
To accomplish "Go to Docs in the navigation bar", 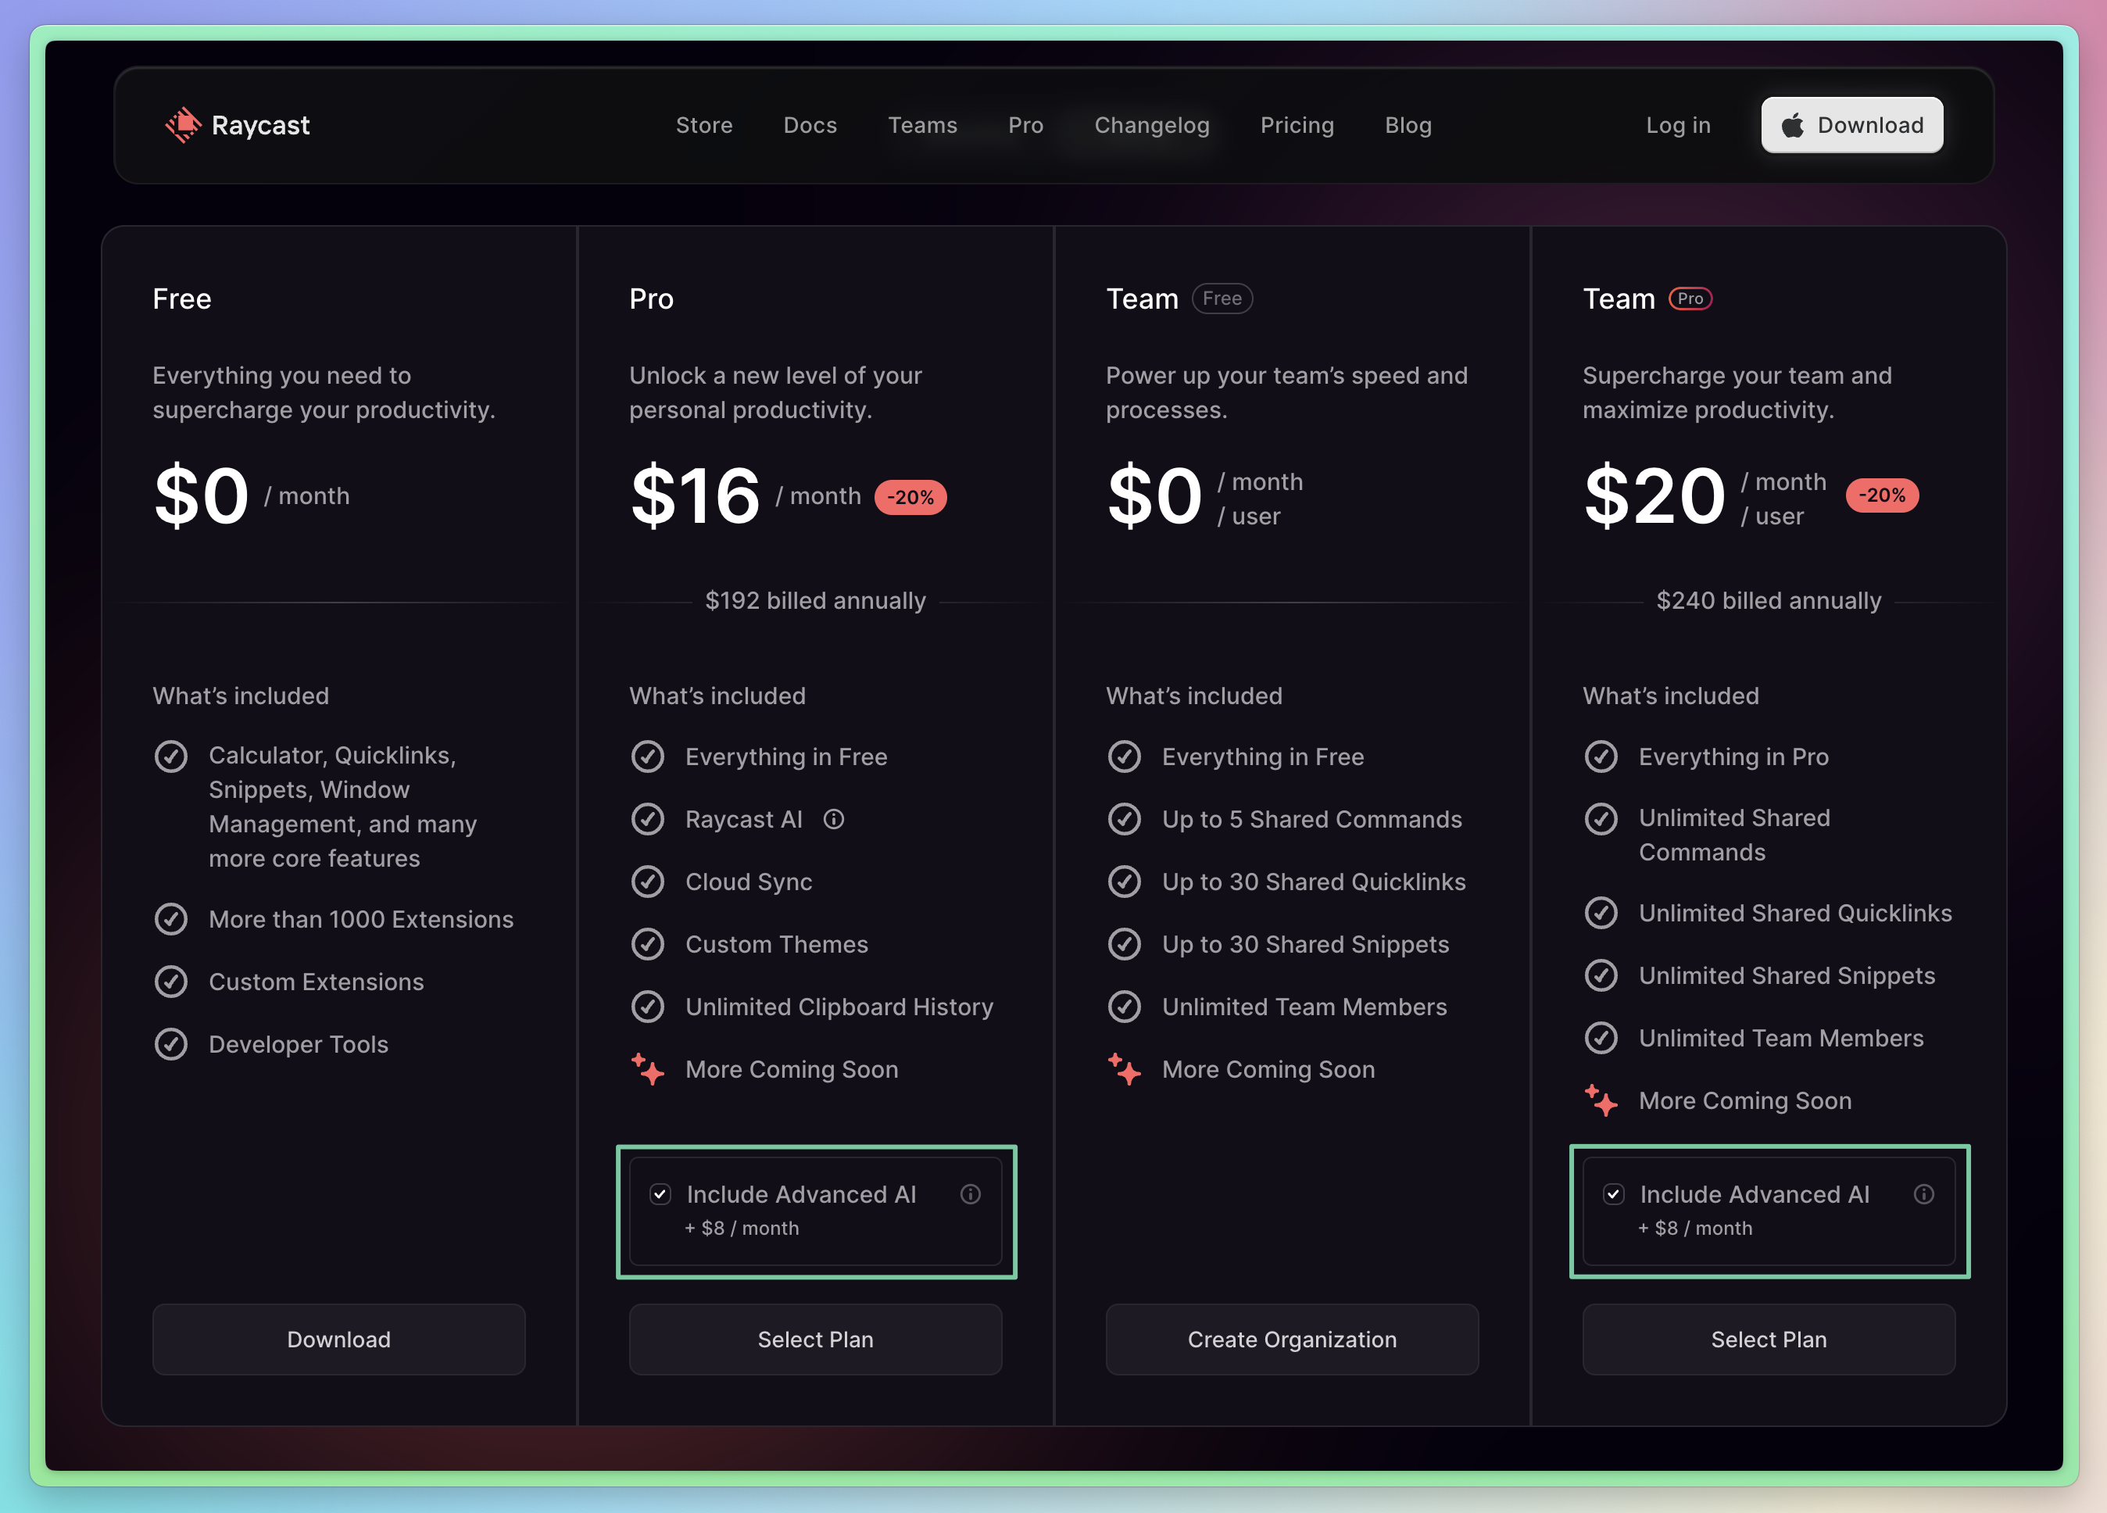I will coord(810,125).
